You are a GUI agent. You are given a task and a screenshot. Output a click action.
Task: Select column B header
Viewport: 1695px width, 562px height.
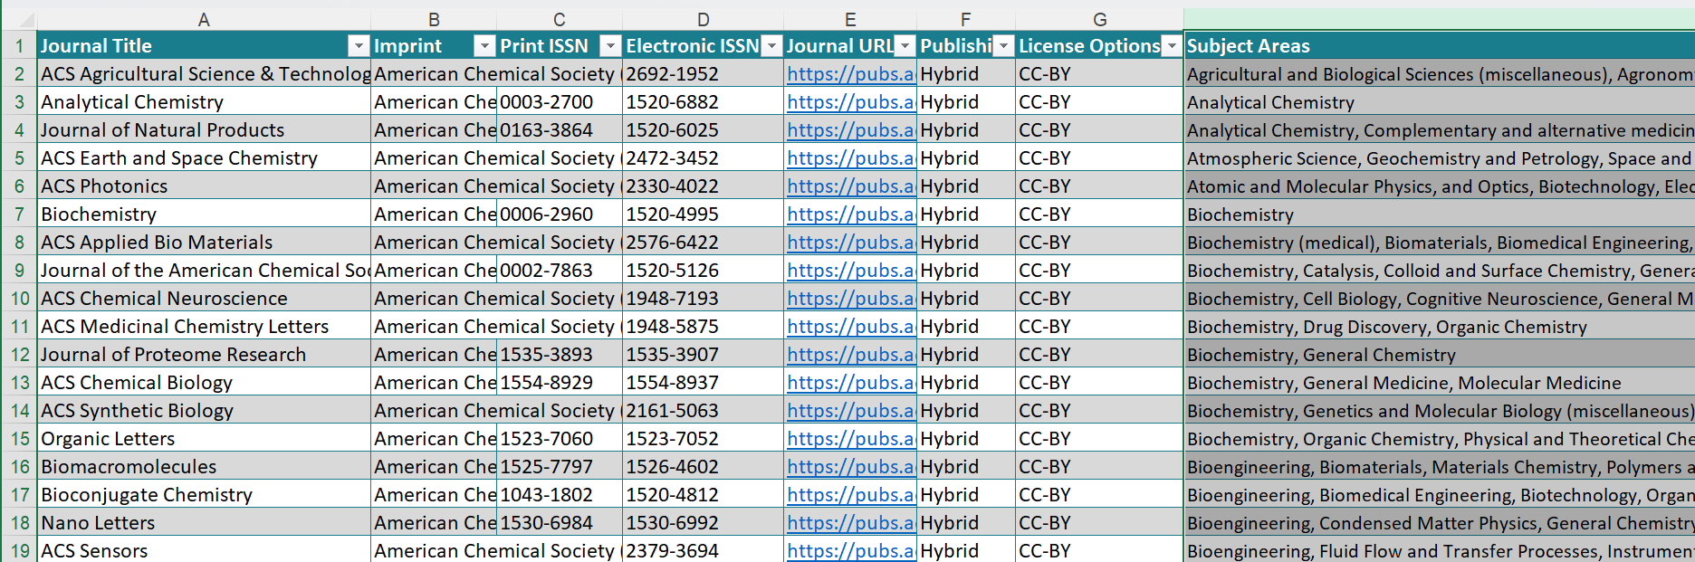point(434,20)
